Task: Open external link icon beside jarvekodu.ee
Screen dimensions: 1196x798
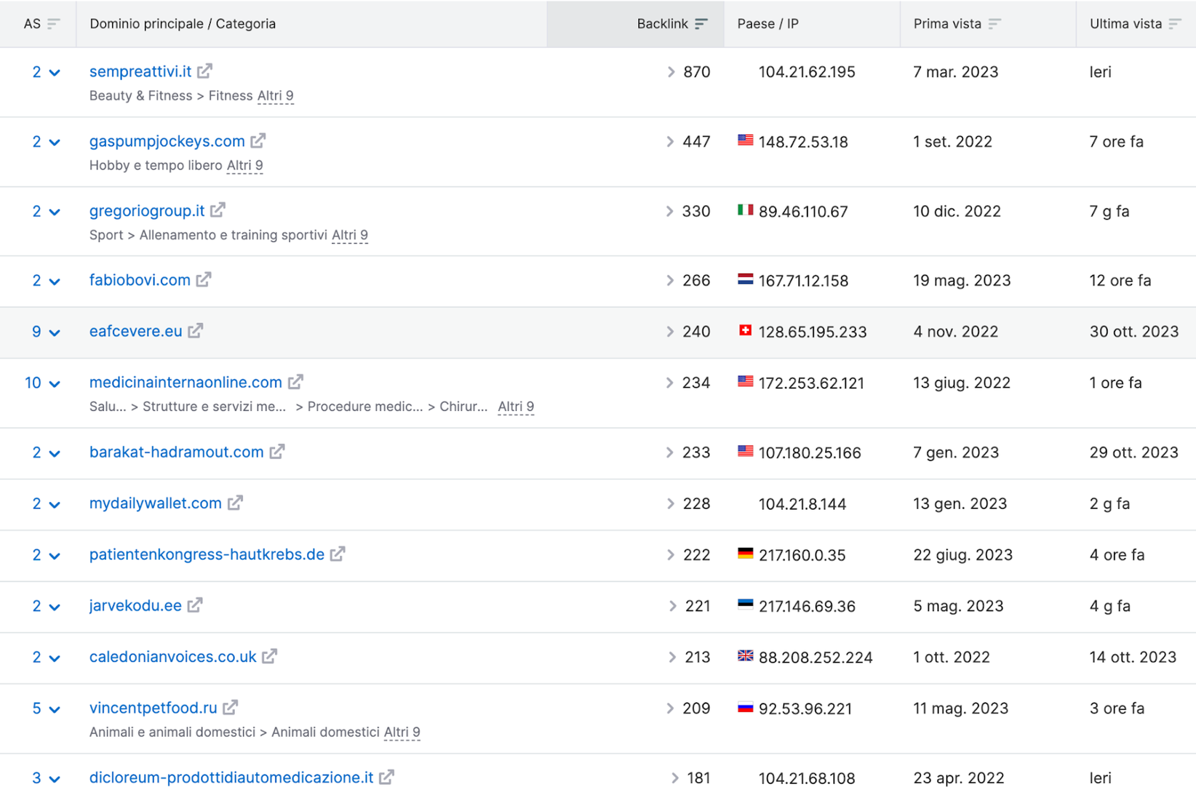Action: click(x=195, y=606)
